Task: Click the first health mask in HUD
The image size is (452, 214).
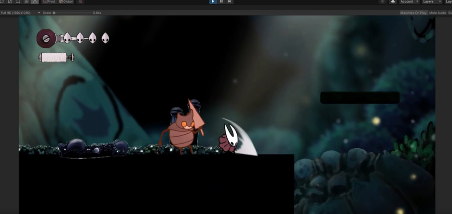Action: (67, 38)
